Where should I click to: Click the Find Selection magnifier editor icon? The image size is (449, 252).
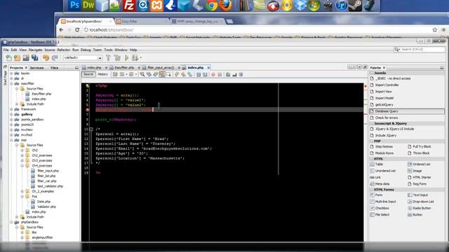coord(142,74)
